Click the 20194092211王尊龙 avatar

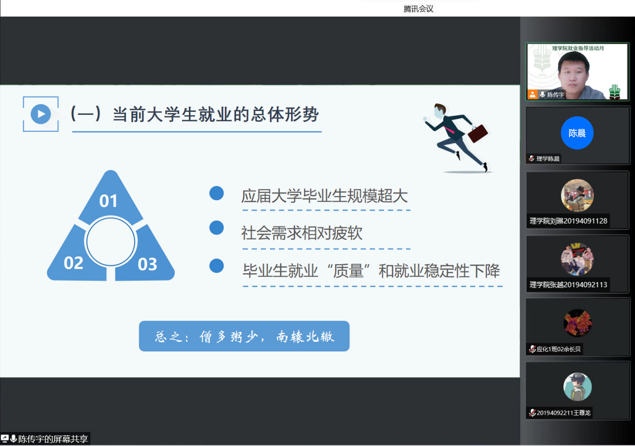577,387
